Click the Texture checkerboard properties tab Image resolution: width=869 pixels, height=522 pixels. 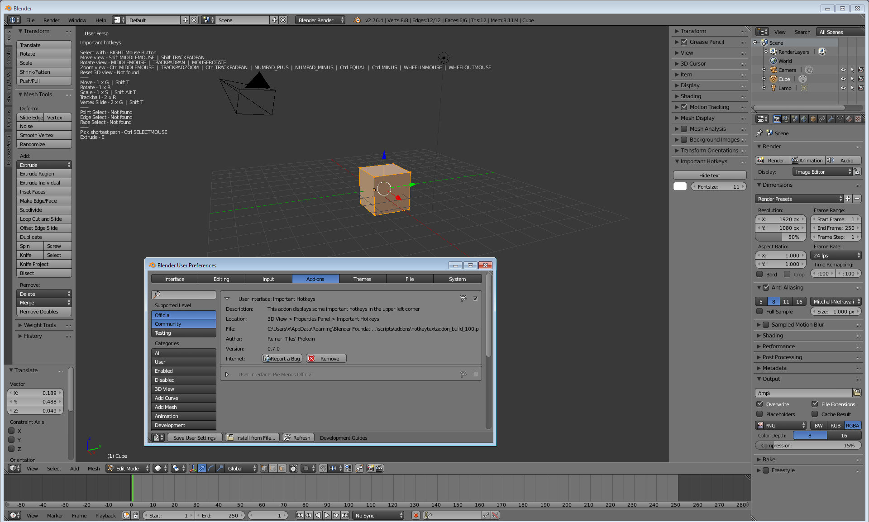(x=858, y=119)
